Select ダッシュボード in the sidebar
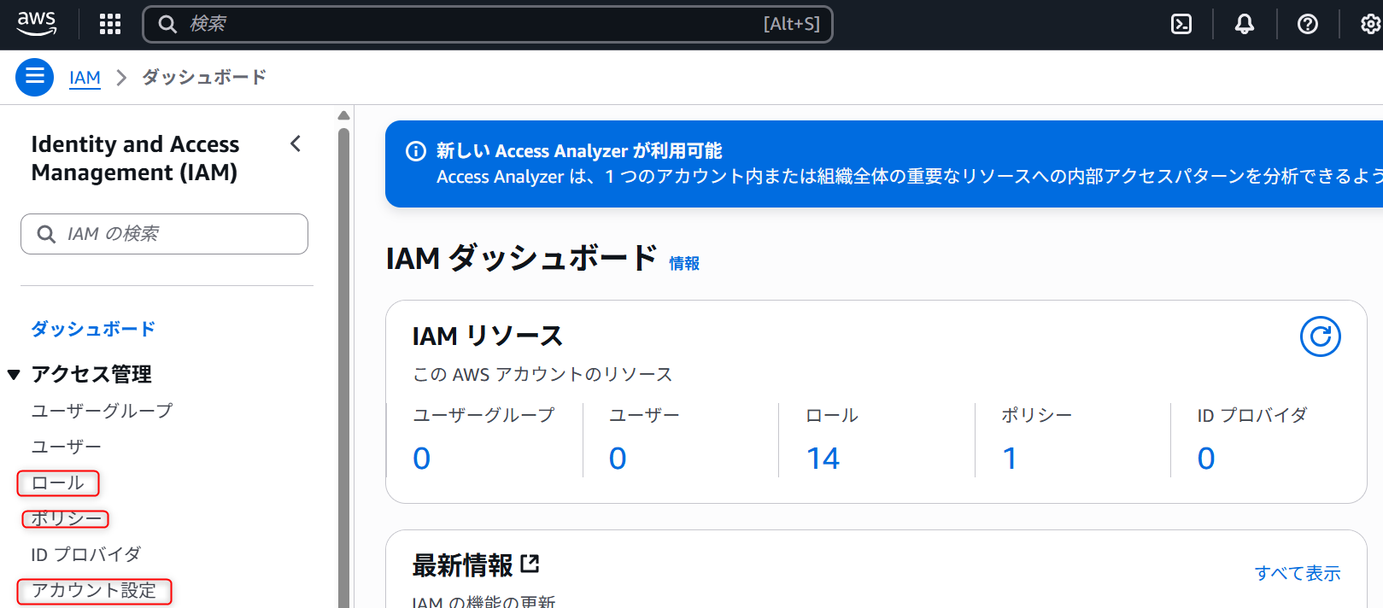This screenshot has height=608, width=1383. click(x=93, y=329)
